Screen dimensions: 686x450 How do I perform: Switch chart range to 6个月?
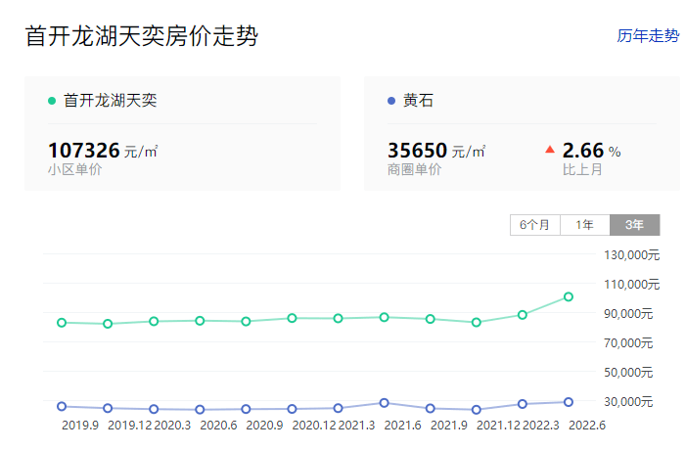coord(535,225)
